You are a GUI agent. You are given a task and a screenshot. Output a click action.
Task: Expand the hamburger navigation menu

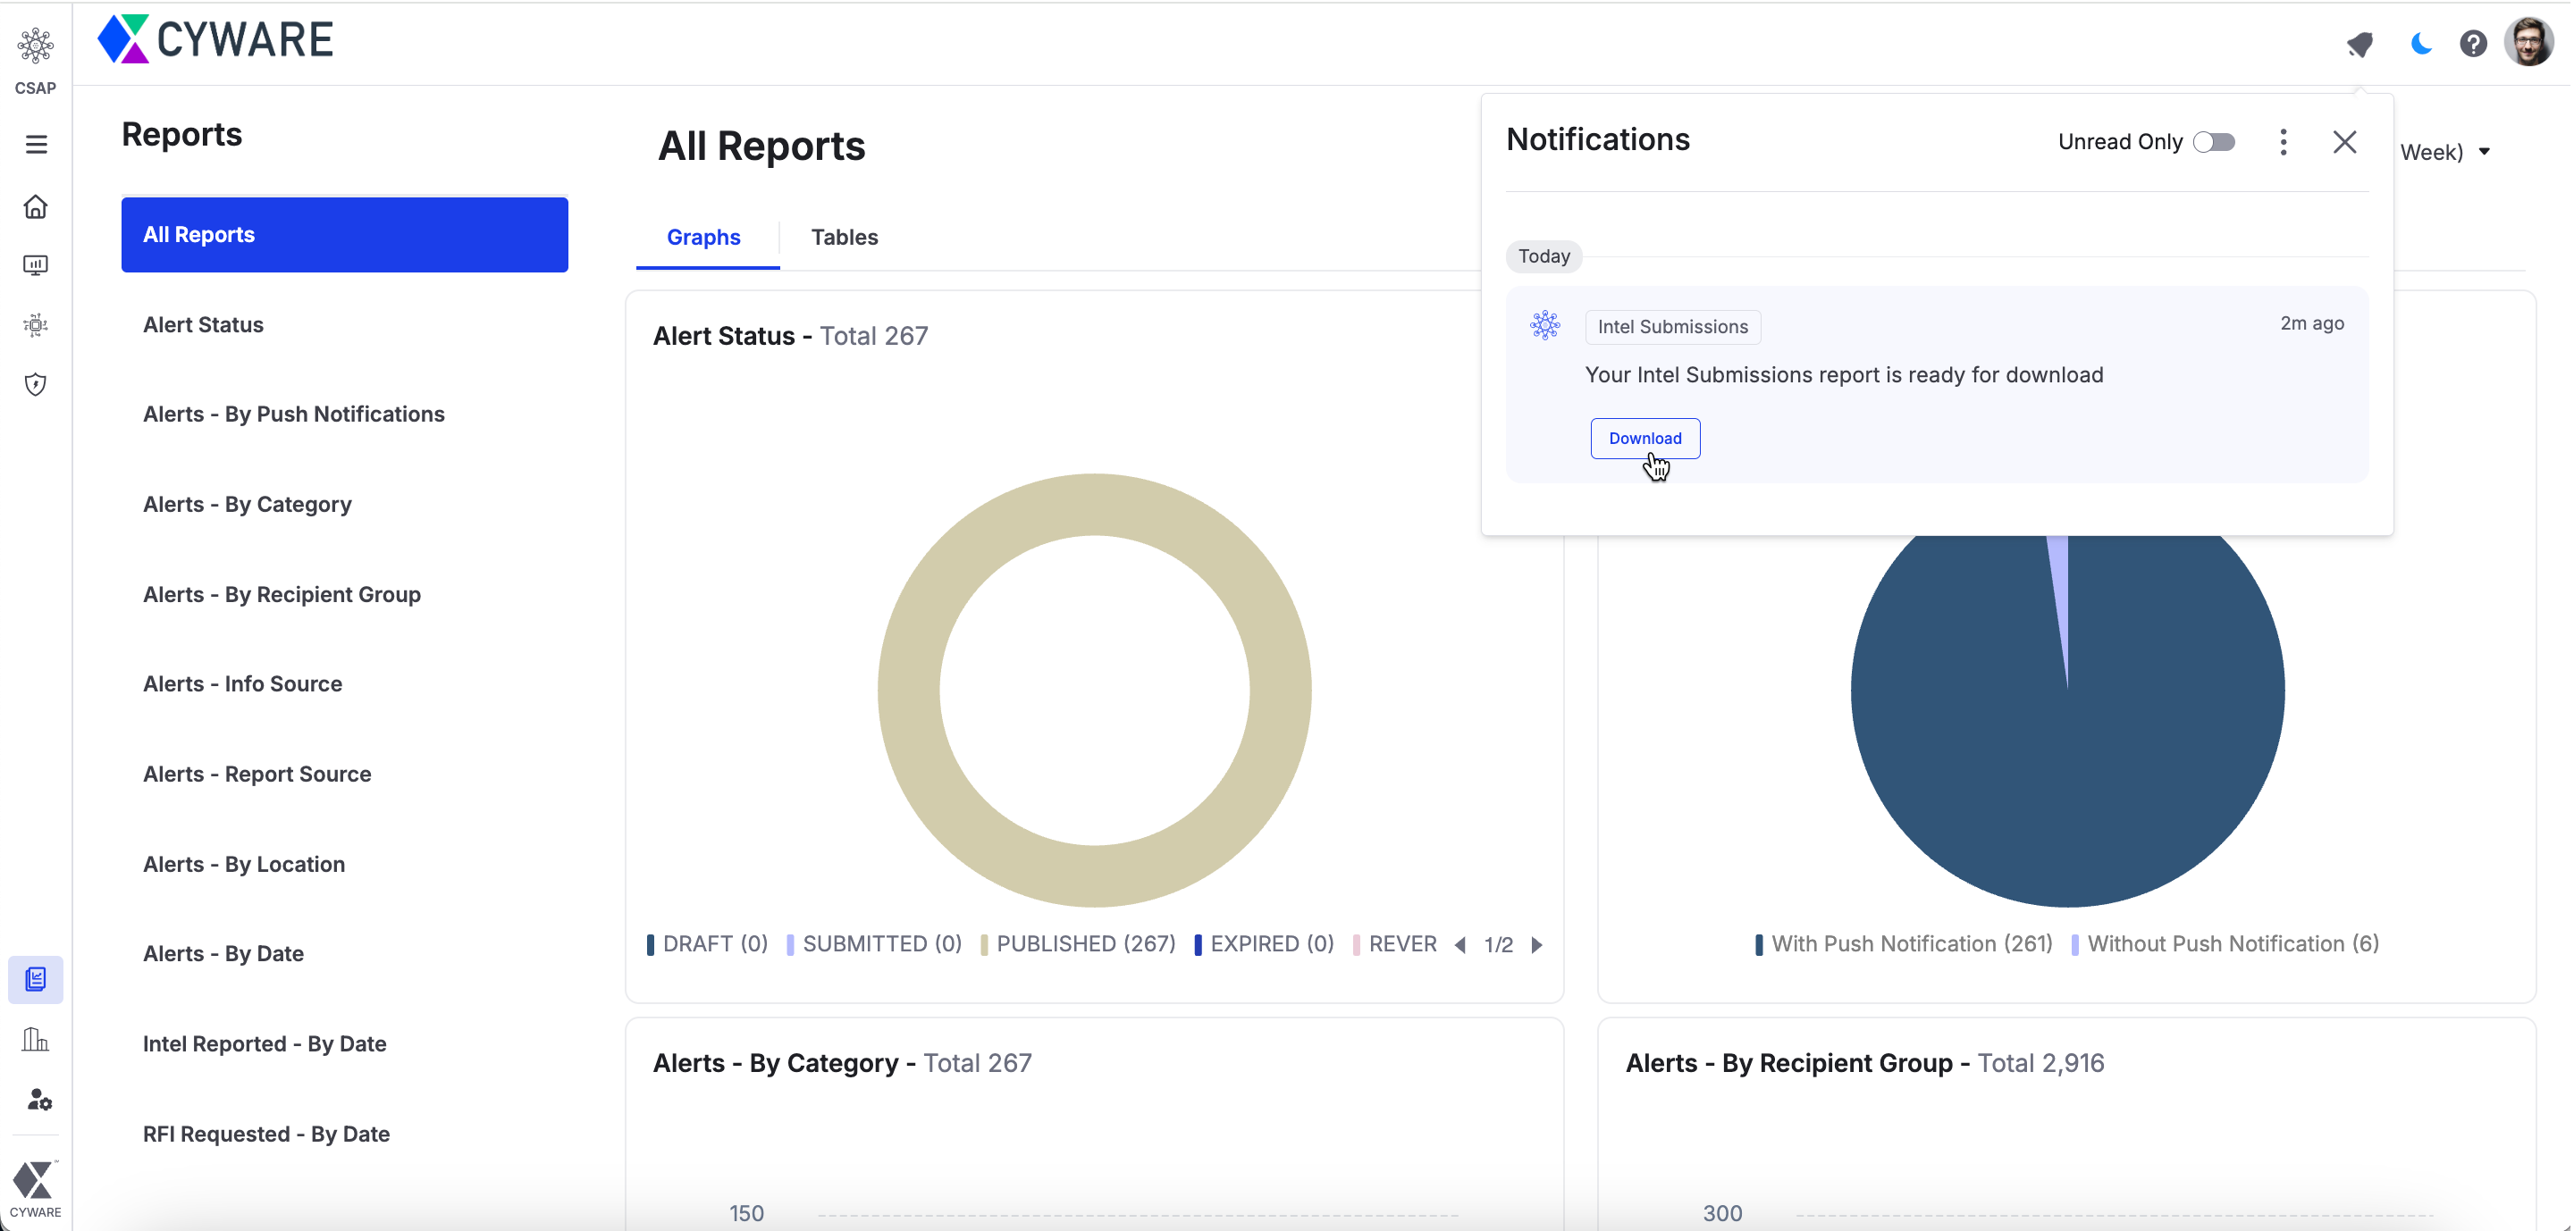click(x=36, y=145)
